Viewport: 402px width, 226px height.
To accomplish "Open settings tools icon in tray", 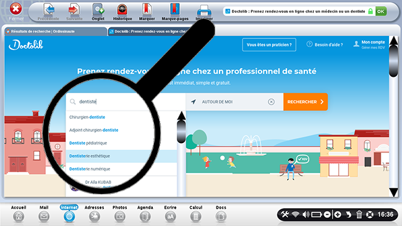I will pos(285,214).
